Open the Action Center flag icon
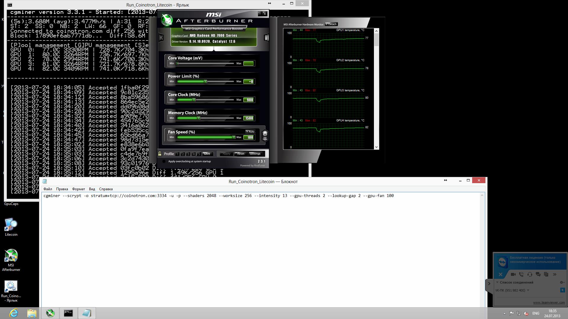 pos(511,313)
